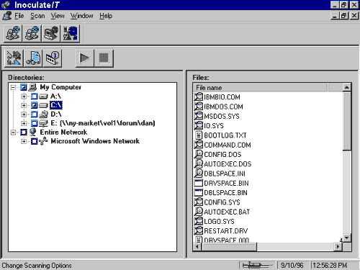Click the document icon beside File menu
360x270 pixels.
click(x=7, y=16)
